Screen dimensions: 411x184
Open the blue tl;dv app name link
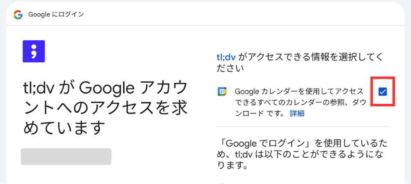click(226, 57)
